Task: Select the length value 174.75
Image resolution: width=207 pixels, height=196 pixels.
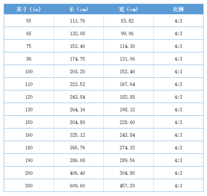Action: tap(77, 59)
